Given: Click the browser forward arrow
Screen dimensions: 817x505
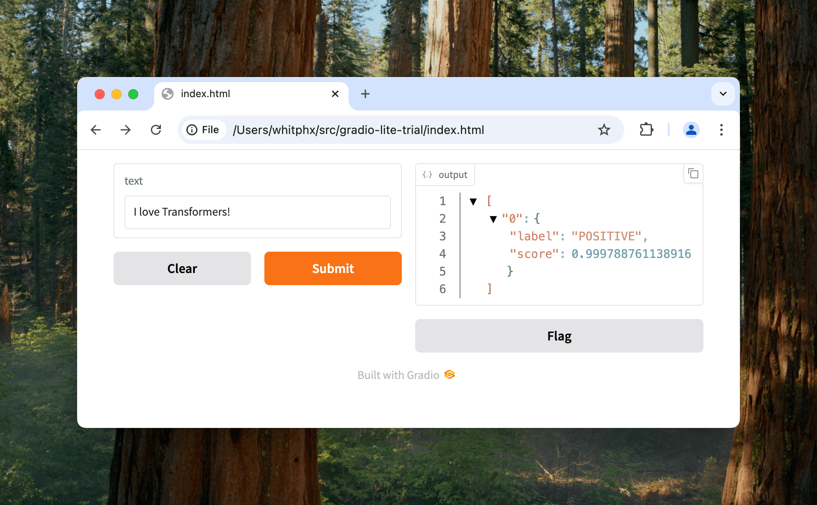Looking at the screenshot, I should [126, 130].
